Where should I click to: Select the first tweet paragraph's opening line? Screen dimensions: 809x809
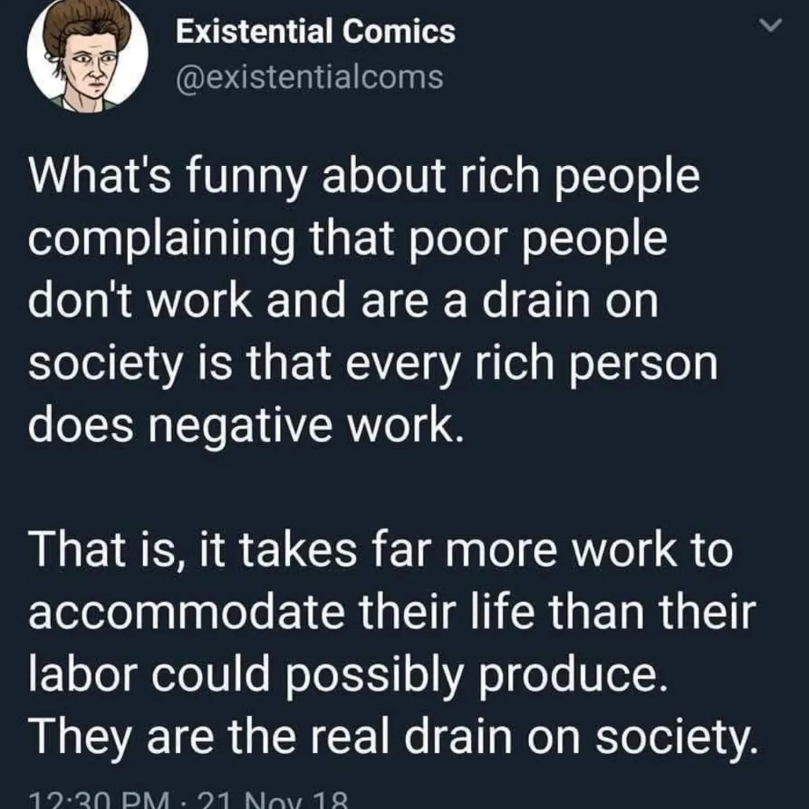click(x=364, y=177)
